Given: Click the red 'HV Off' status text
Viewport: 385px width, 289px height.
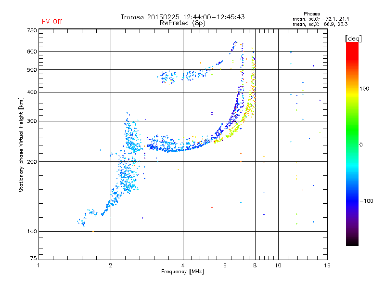Looking at the screenshot, I should 52,22.
